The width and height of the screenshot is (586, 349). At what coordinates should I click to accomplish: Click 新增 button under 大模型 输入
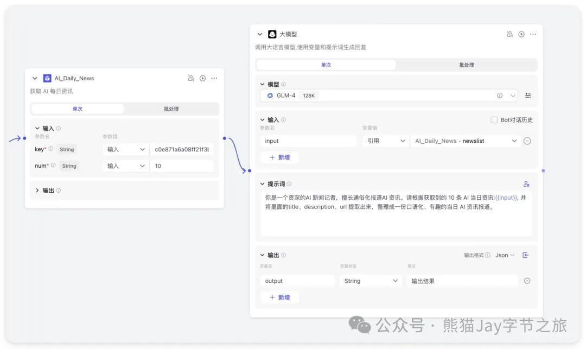279,157
